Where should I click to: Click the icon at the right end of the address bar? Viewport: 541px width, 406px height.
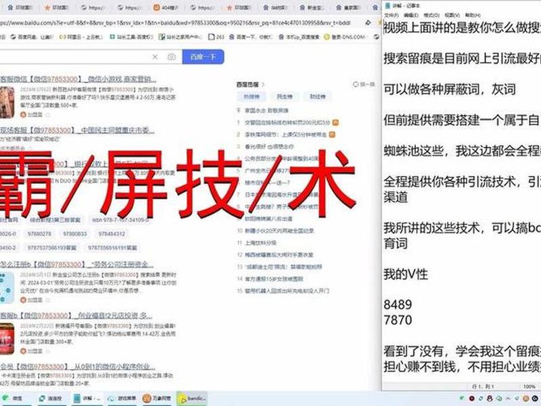pyautogui.click(x=368, y=23)
